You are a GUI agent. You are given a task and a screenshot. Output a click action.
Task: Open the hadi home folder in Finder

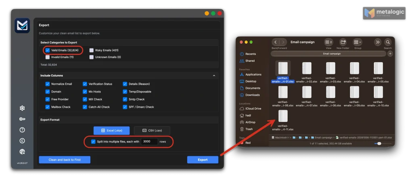[246, 116]
